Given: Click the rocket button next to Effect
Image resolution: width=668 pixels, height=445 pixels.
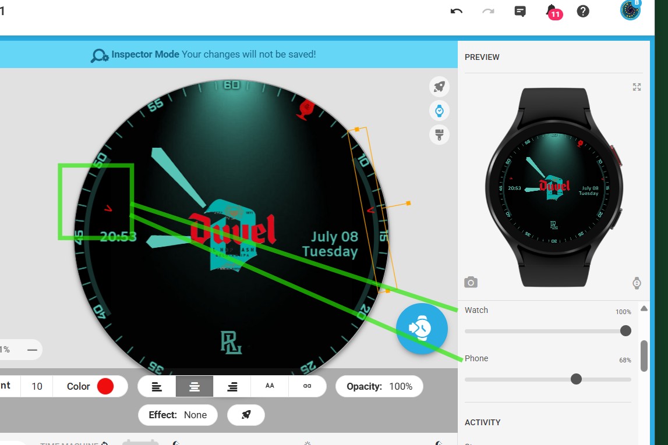Looking at the screenshot, I should coord(246,415).
